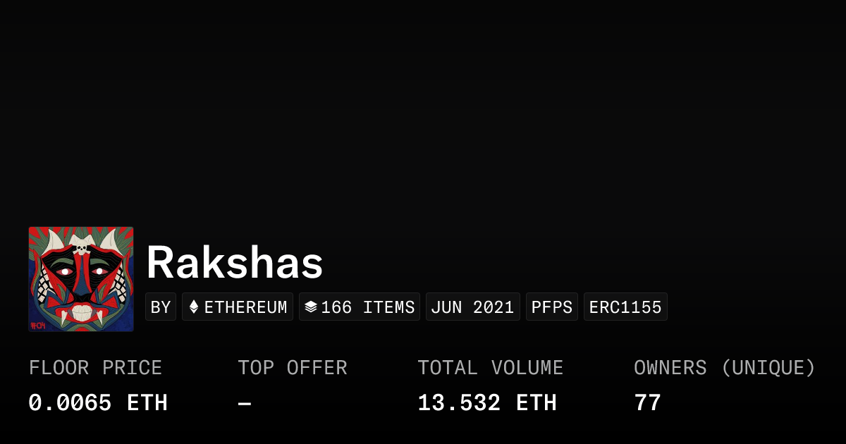Open the Rakshas collection thumbnail image
The width and height of the screenshot is (846, 444).
pyautogui.click(x=81, y=279)
